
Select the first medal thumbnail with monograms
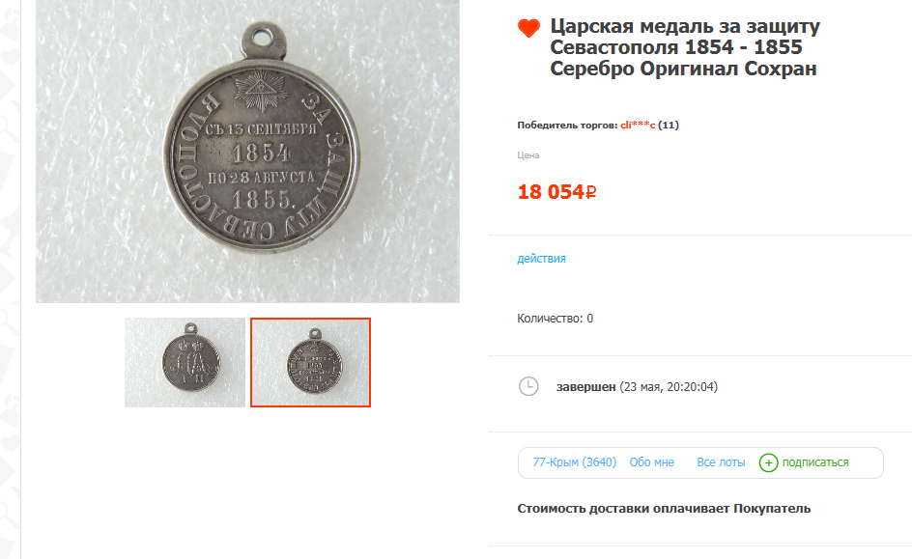point(185,362)
